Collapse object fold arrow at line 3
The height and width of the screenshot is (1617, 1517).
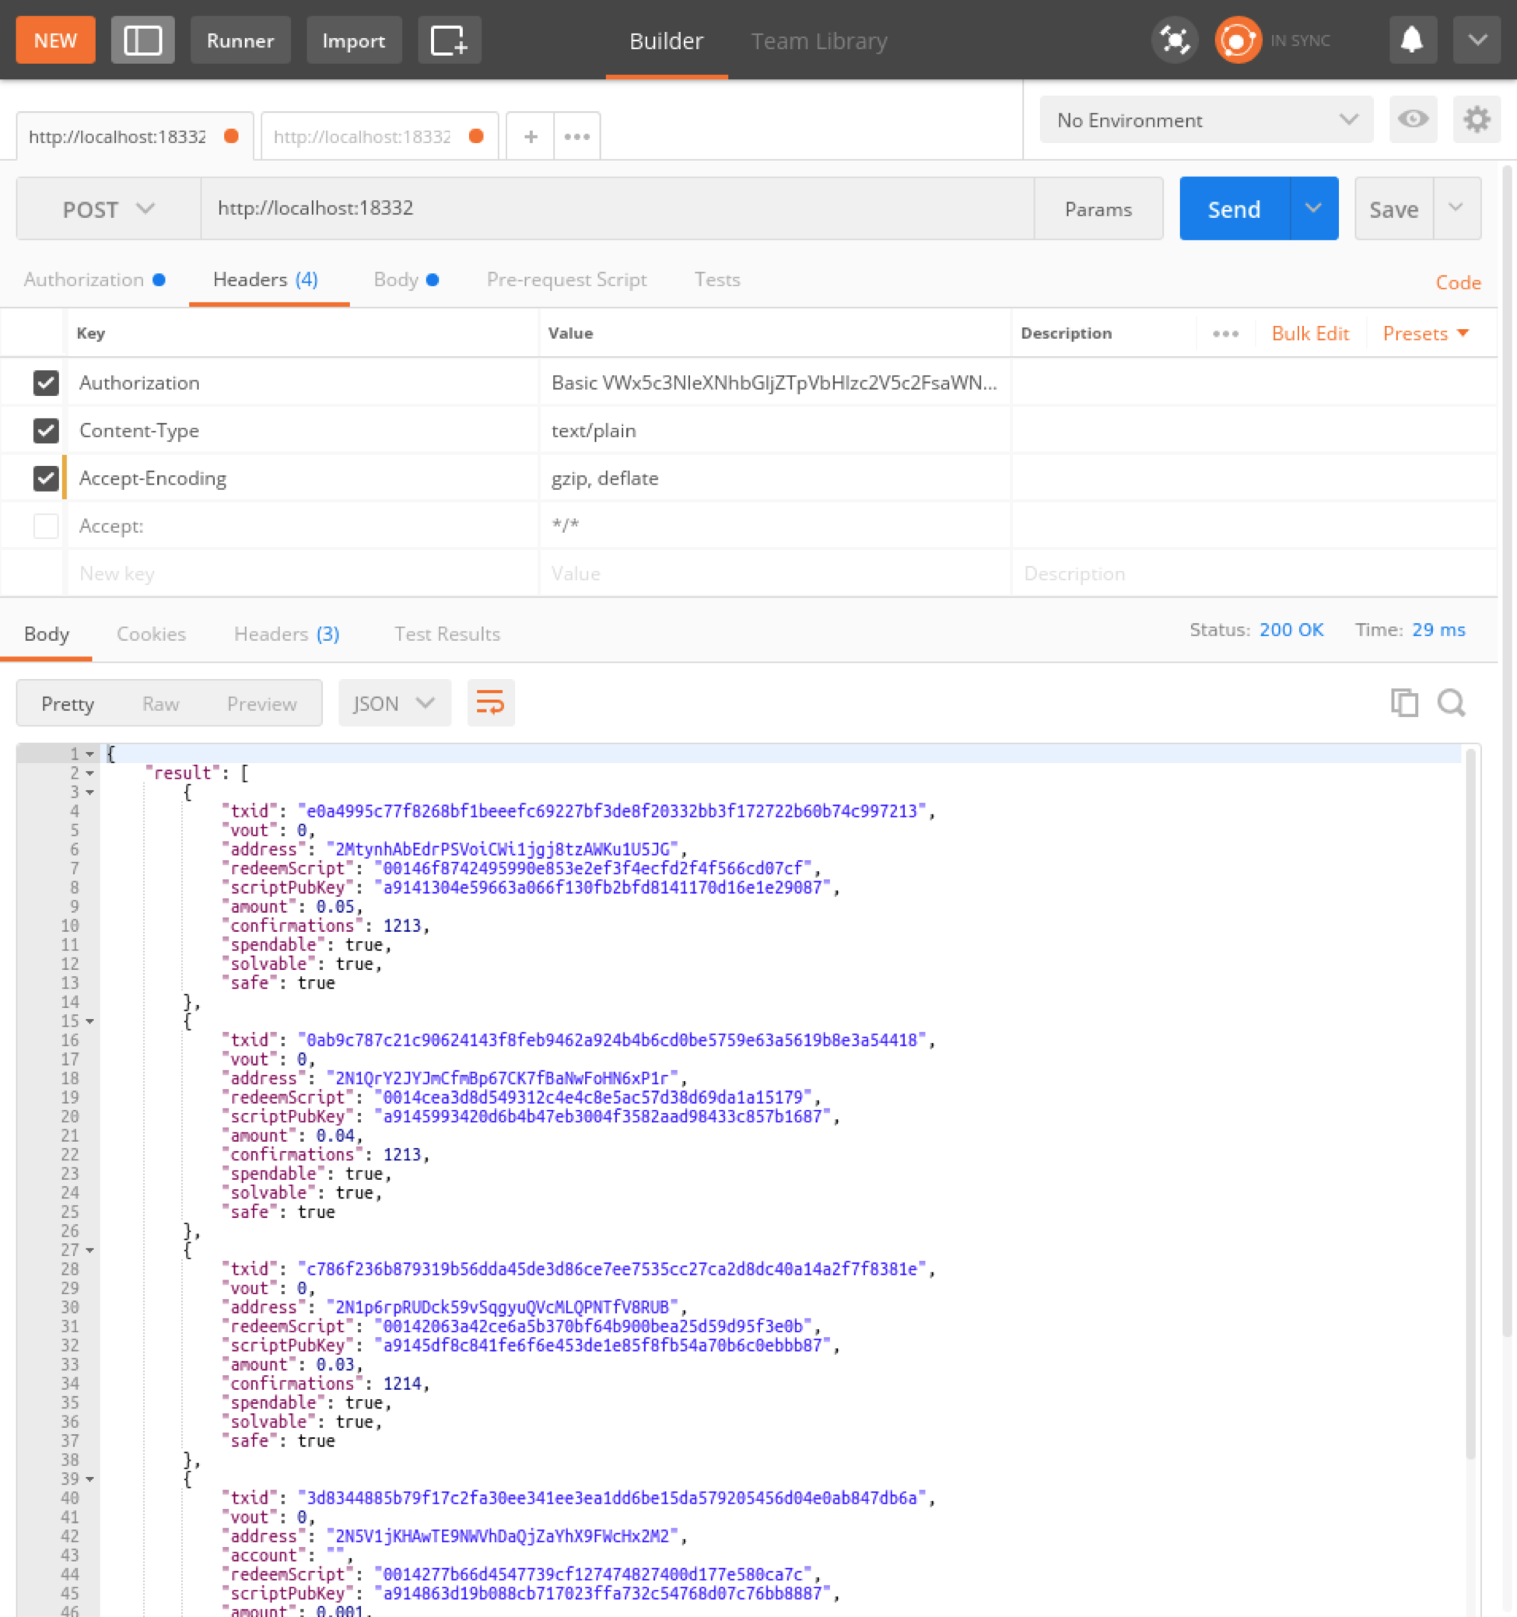[x=89, y=793]
